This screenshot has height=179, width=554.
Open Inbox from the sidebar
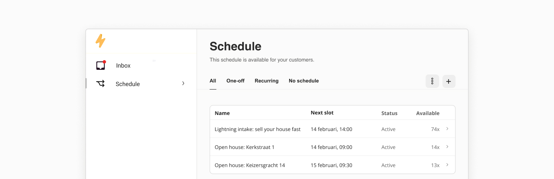tap(123, 66)
